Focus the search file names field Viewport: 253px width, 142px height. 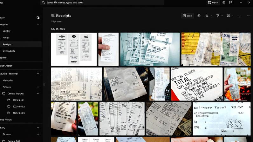click(x=102, y=3)
